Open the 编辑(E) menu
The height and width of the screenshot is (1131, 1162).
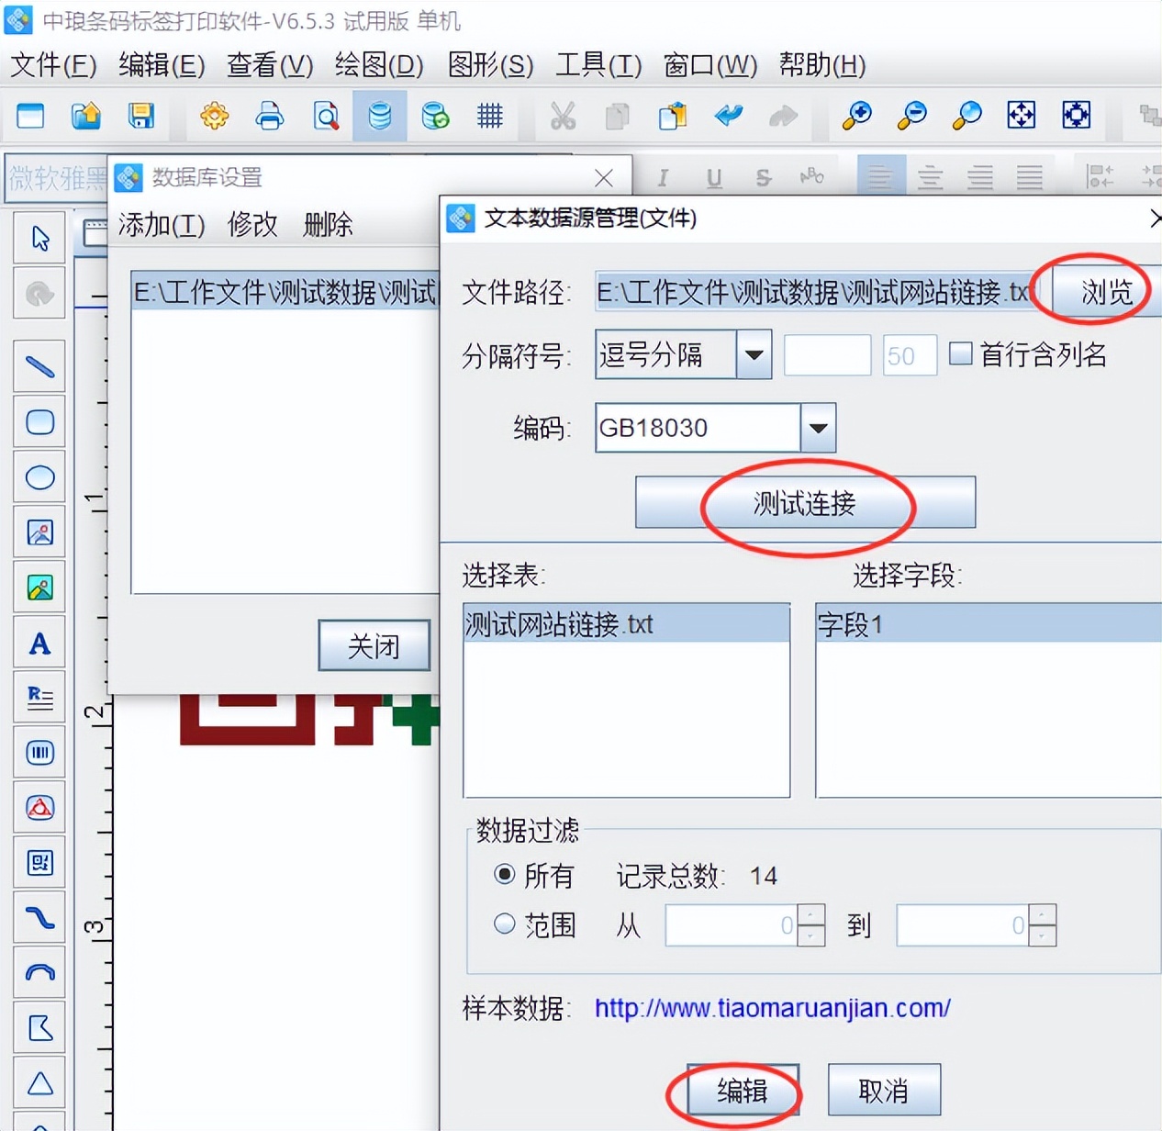point(162,65)
